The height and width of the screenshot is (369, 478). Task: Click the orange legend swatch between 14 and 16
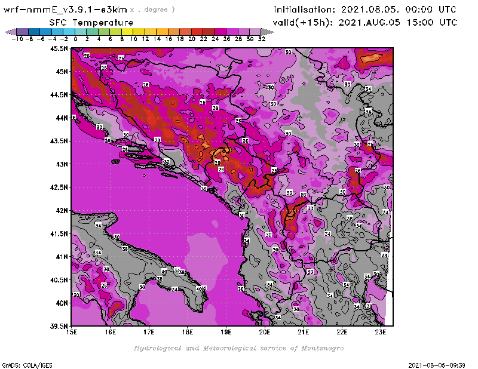[162, 32]
